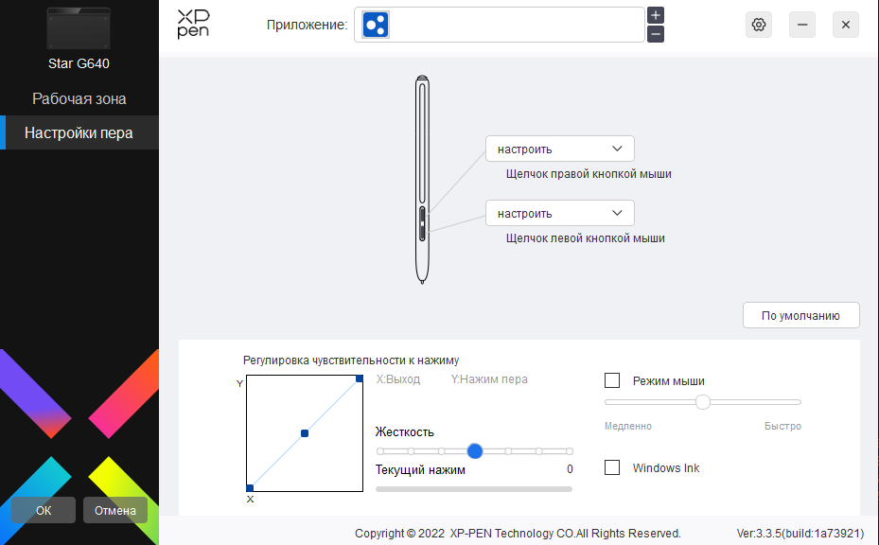Expand the dropdown for Щелчок правой кнопкой мыши
The width and height of the screenshot is (879, 545).
[559, 149]
